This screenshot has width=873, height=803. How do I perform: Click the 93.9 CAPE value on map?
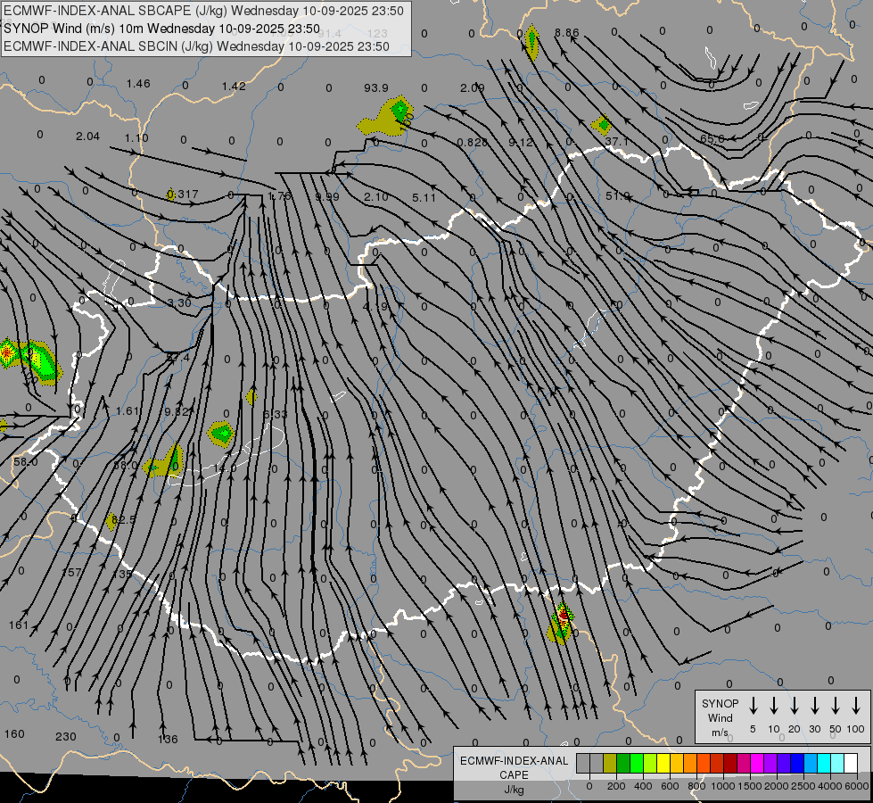coord(376,87)
